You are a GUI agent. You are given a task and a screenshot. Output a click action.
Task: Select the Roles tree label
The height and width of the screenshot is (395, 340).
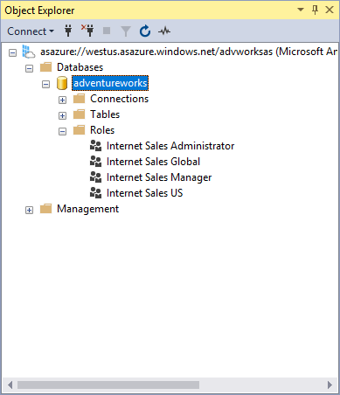102,130
